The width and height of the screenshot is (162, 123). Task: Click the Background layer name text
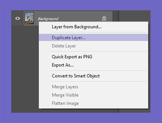click(48, 19)
